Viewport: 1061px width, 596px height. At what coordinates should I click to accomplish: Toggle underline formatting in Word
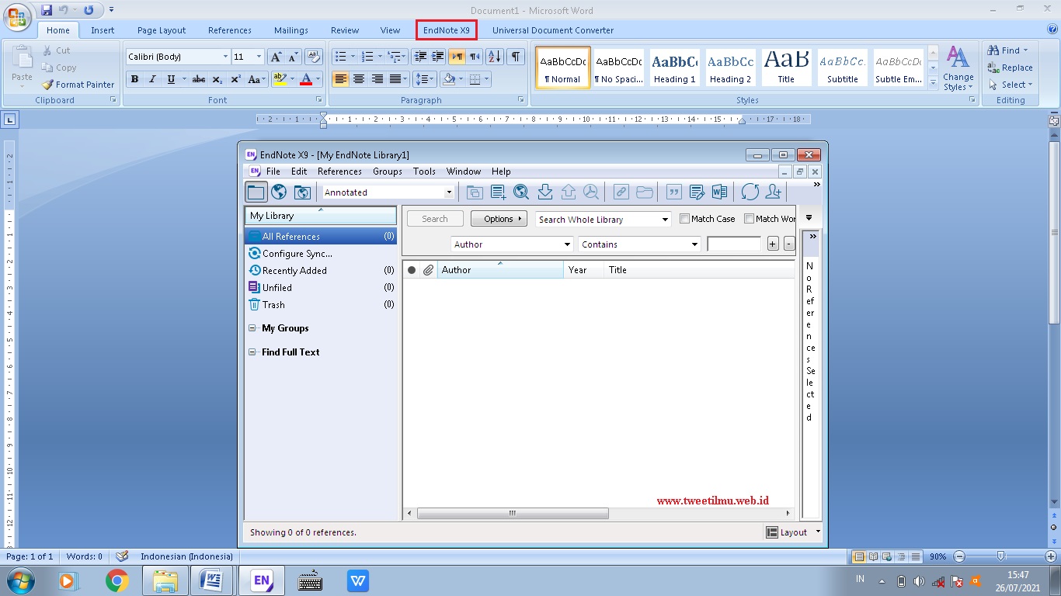point(171,79)
